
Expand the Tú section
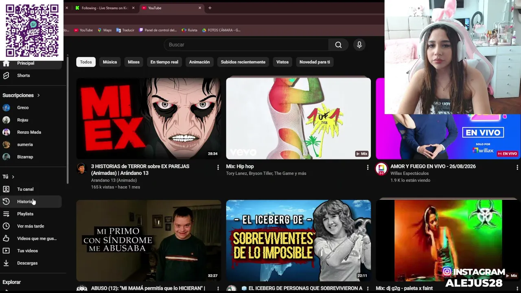click(8, 177)
